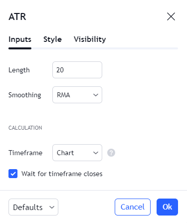Open the Style tab
This screenshot has height=223, width=187.
coord(52,39)
